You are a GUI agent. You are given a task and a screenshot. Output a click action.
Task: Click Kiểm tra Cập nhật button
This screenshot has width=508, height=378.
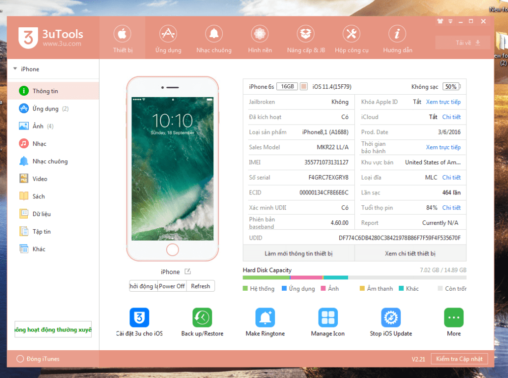[459, 359]
